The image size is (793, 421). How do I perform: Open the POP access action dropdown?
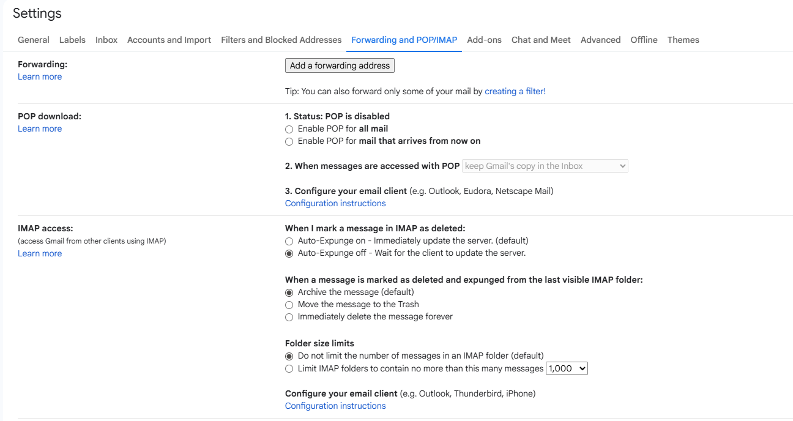click(x=545, y=166)
